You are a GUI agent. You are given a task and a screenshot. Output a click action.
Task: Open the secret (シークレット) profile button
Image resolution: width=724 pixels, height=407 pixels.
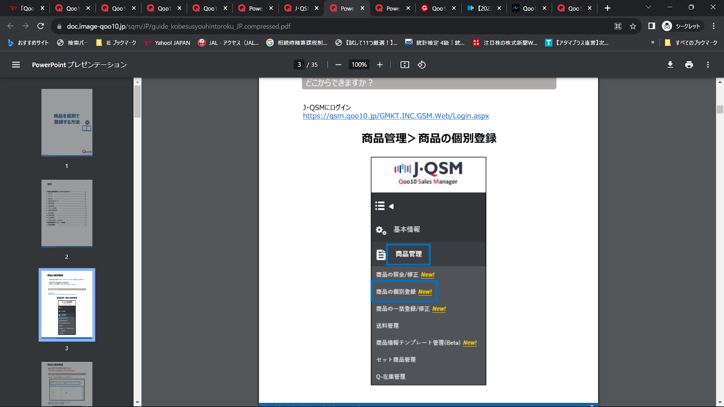pyautogui.click(x=681, y=26)
